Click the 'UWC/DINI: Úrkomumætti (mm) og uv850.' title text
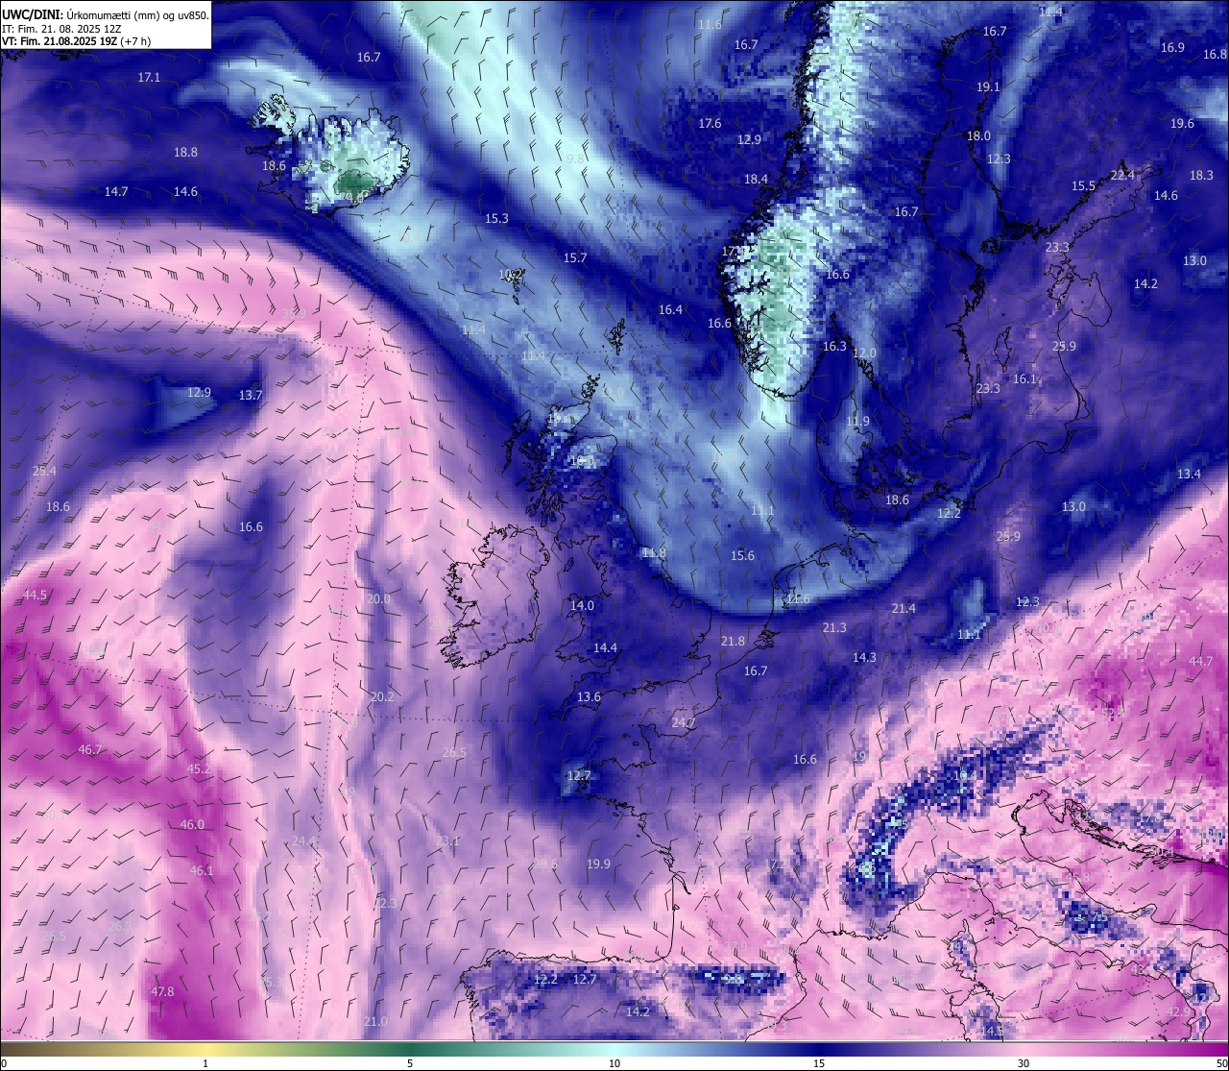1229x1071 pixels. point(106,14)
